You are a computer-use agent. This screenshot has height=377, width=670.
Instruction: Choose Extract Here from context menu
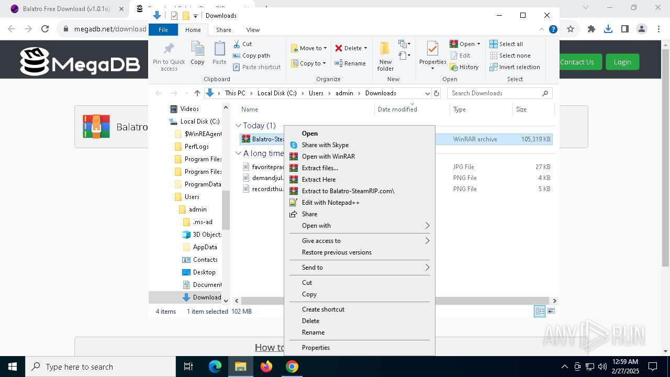[x=319, y=180]
